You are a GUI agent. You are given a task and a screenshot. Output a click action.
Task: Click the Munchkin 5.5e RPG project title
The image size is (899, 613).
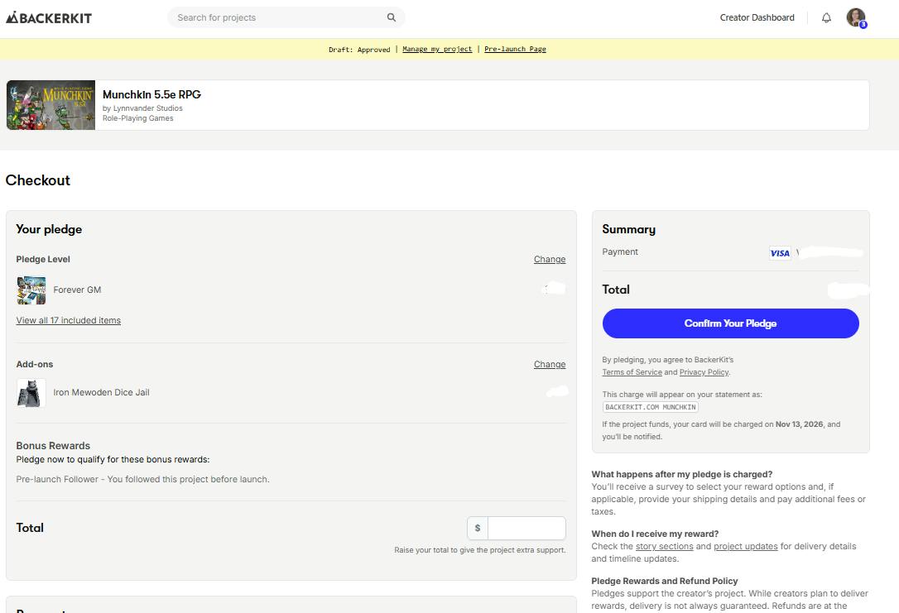click(x=152, y=94)
